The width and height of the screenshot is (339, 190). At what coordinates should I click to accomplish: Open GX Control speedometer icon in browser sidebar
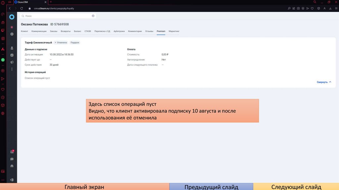pyautogui.click(x=3, y=14)
